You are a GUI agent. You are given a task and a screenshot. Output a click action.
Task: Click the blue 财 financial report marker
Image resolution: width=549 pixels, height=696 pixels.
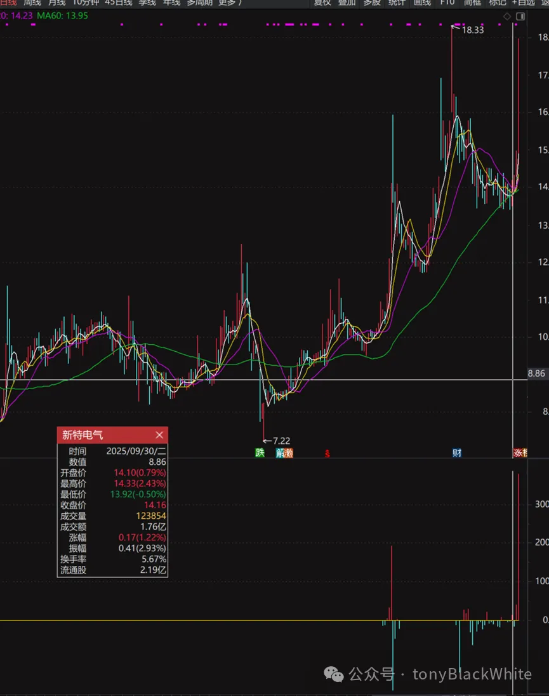(456, 453)
